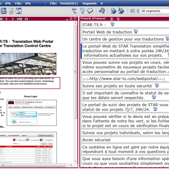Click the confirm-and-next checkmark arrow icon
Image resolution: width=169 pixels, height=169 pixels.
click(x=121, y=11)
